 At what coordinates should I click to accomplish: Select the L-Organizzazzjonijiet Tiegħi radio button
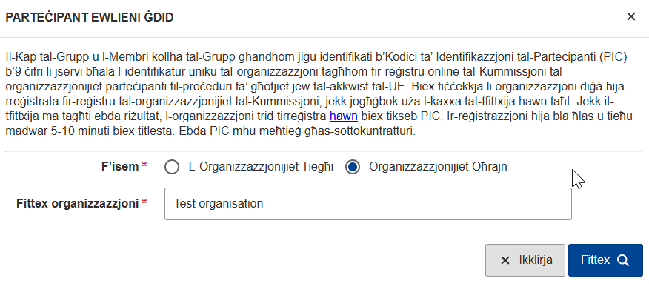[x=172, y=168]
